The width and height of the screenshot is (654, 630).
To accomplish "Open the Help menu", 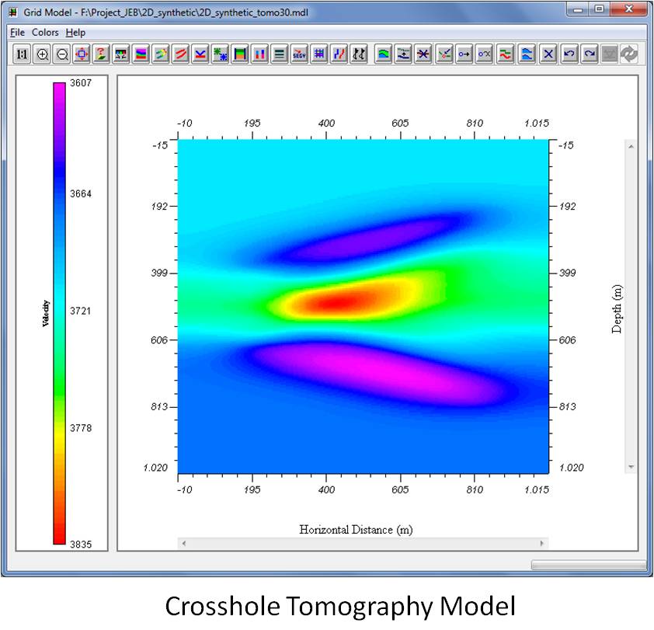I will [x=75, y=33].
